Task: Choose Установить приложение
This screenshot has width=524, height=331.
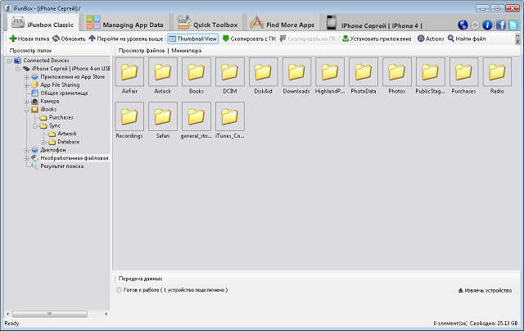Action: tap(377, 39)
